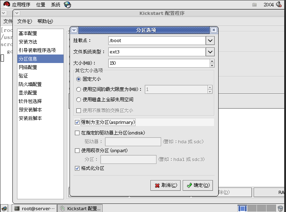Switch to the second workspace
Image resolution: width=286 pixels, height=212 pixels.
point(252,208)
